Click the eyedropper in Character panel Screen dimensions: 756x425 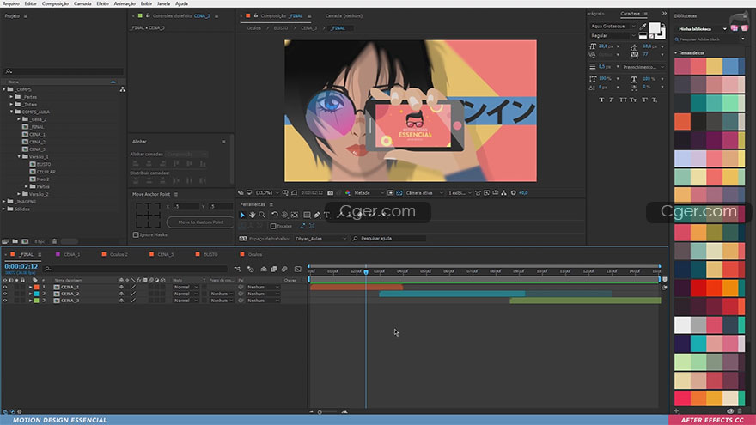tap(643, 27)
